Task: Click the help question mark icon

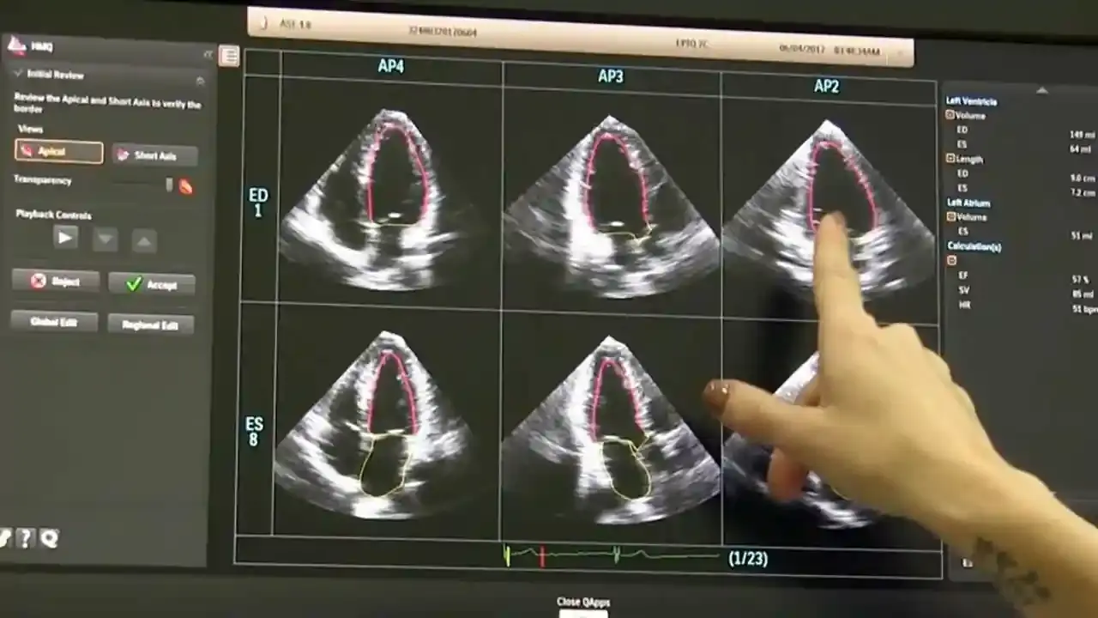Action: 25,538
